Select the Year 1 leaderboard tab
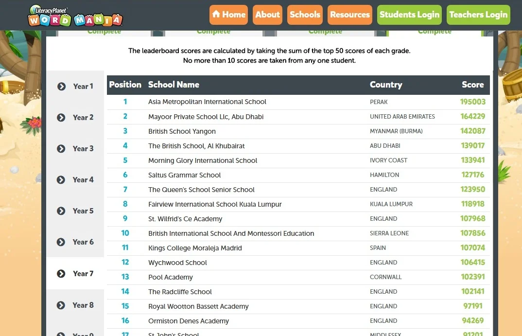This screenshot has height=336, width=522. tap(75, 86)
